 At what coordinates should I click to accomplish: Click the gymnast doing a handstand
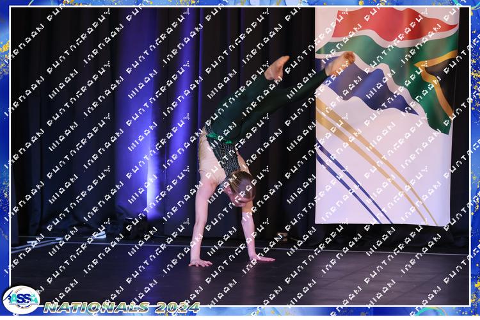pos(271,159)
